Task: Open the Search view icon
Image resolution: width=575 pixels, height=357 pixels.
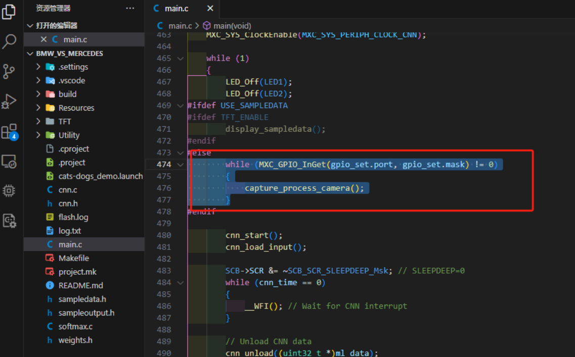Action: click(x=9, y=41)
